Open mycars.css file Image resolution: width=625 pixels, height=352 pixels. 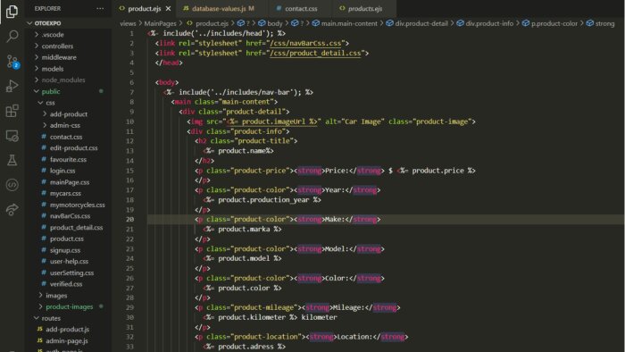coord(65,193)
